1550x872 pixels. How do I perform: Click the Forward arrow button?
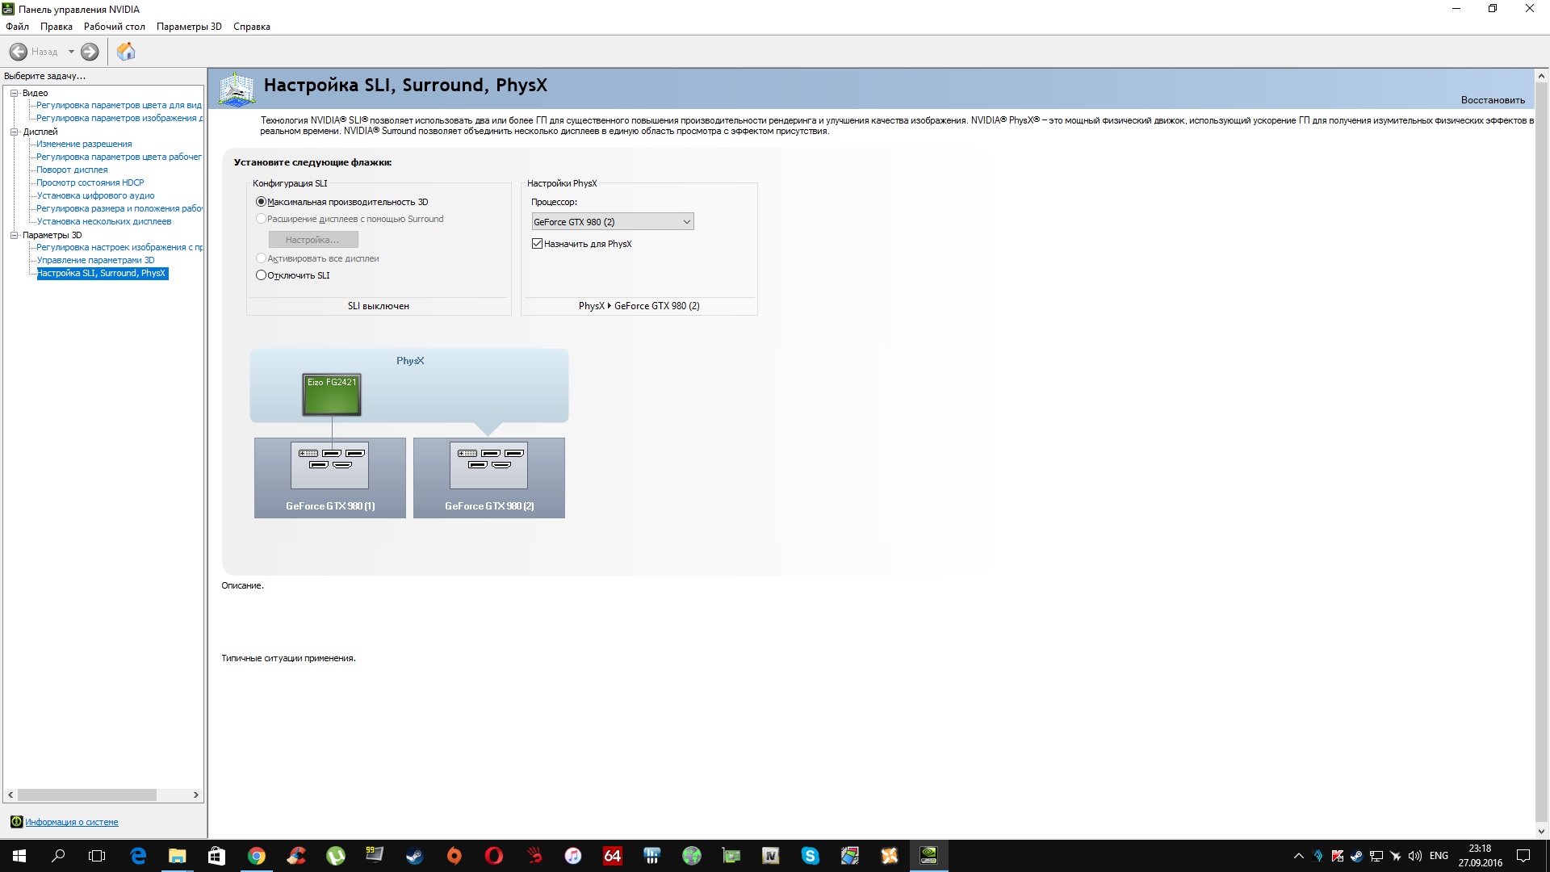(90, 52)
